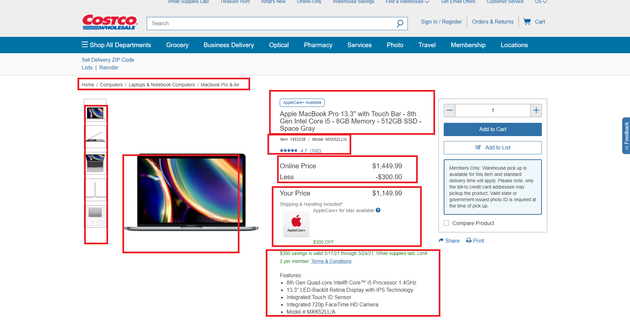Open Shop All Departments hamburger menu
This screenshot has width=630, height=320.
116,45
